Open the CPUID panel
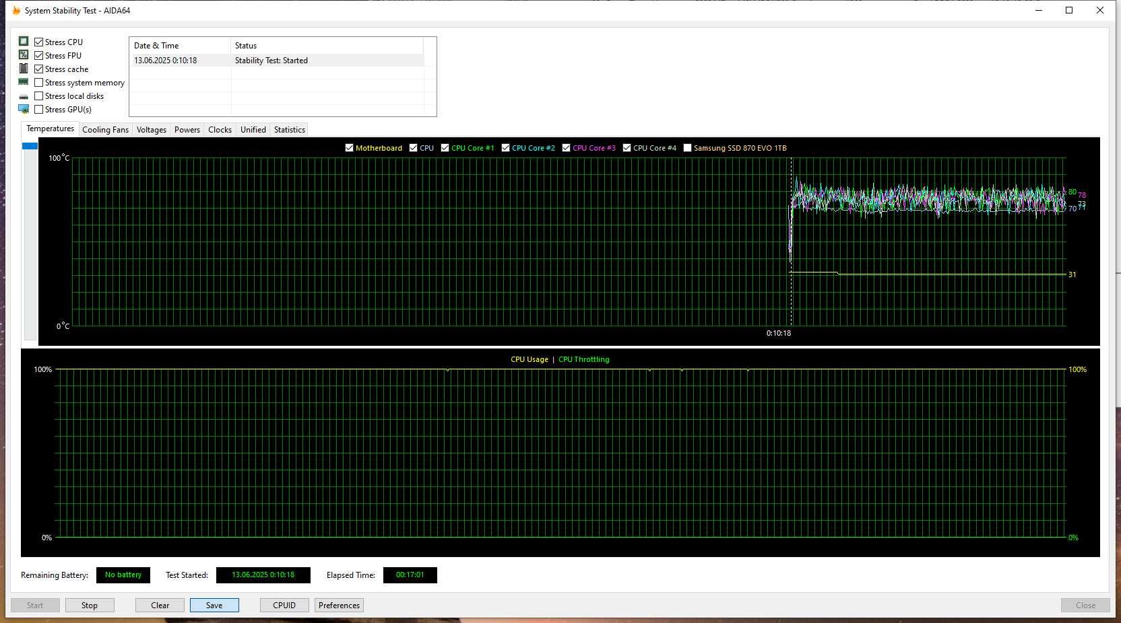Viewport: 1121px width, 623px height. point(284,606)
